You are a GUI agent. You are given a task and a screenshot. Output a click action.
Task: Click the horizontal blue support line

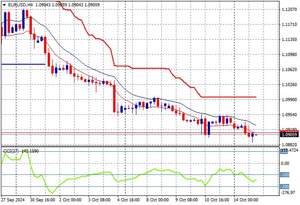point(23,64)
